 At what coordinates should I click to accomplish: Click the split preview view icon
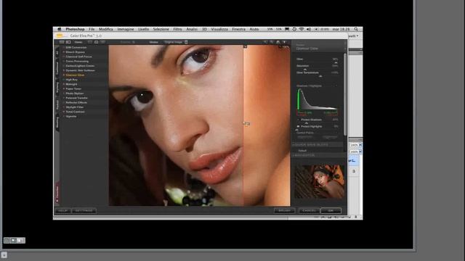97,42
